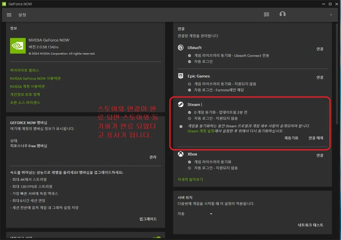Open NVIDIA 계정 사용약관 link
The height and width of the screenshot is (240, 341).
(x=27, y=87)
